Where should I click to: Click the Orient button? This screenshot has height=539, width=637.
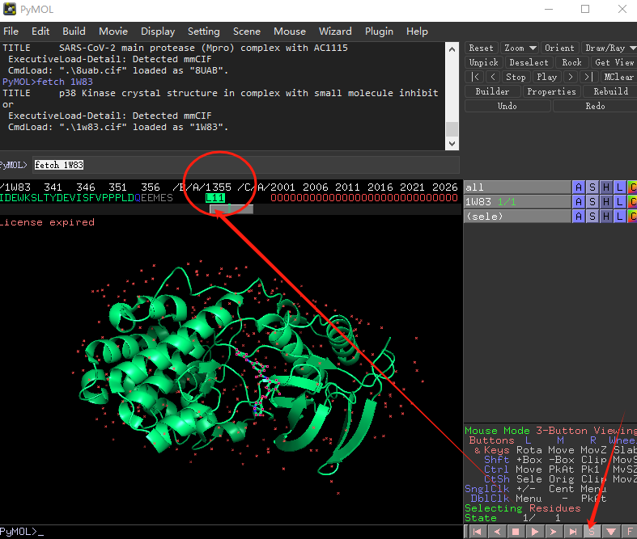[560, 48]
